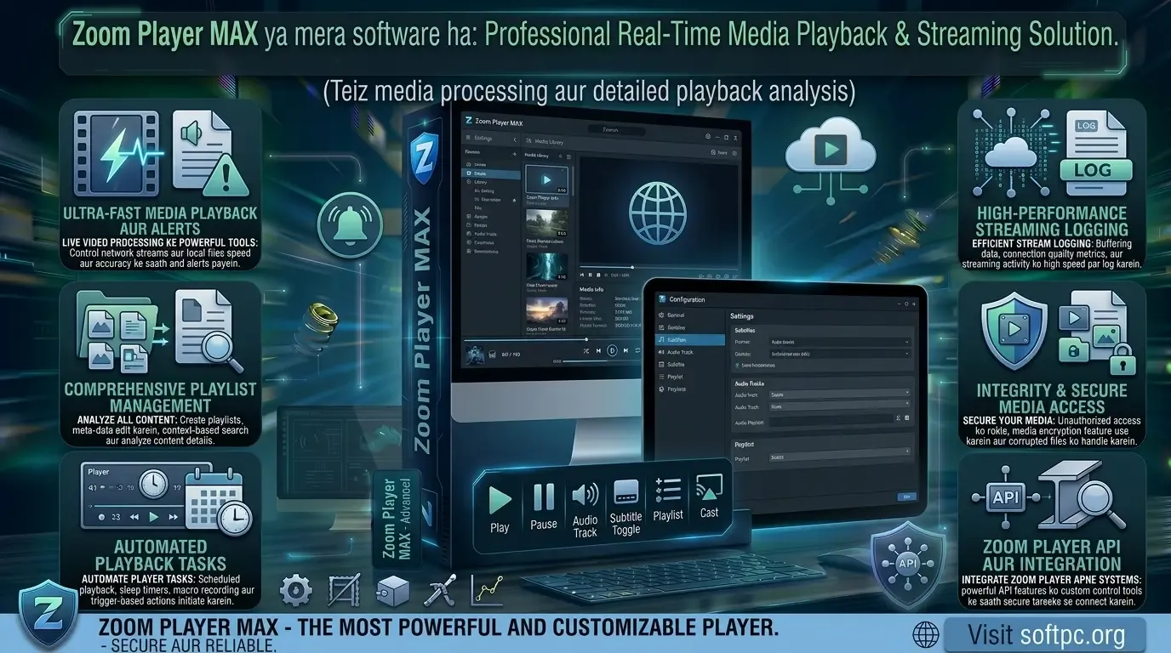Click the back chevron beside Settings
This screenshot has width=1171, height=653.
click(514, 139)
